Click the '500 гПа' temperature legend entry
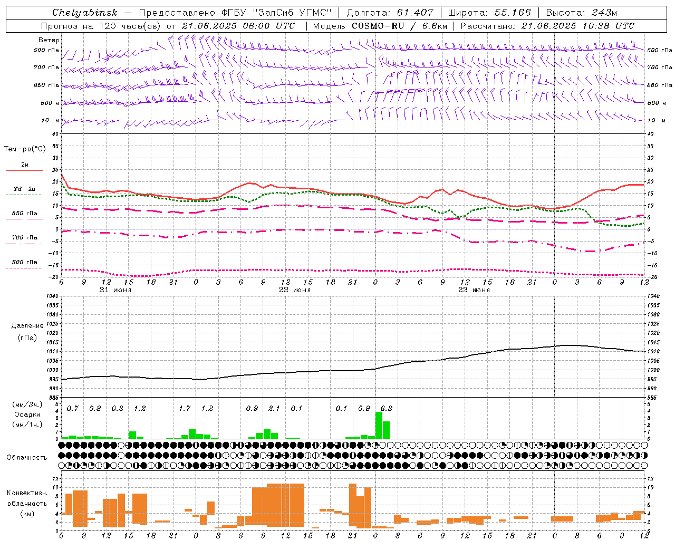Image resolution: width=675 pixels, height=540 pixels. click(25, 262)
